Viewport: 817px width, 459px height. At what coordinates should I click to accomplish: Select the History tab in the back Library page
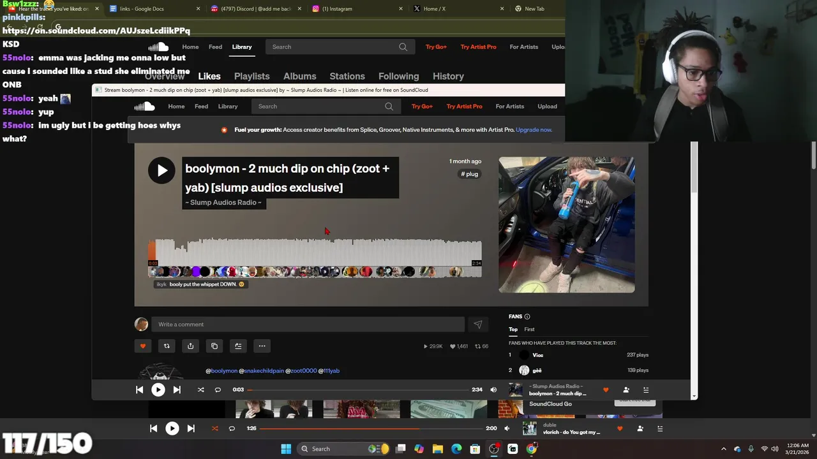point(448,76)
